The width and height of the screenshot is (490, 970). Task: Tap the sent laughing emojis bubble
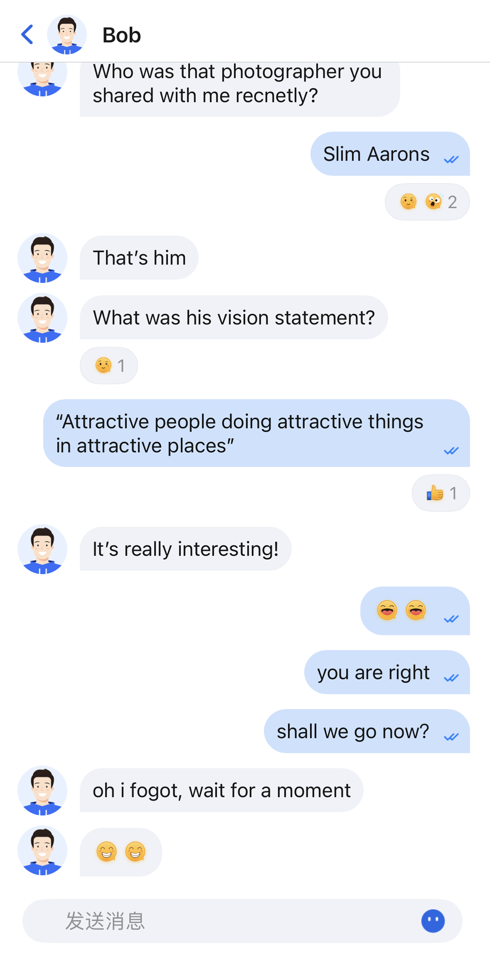(414, 611)
